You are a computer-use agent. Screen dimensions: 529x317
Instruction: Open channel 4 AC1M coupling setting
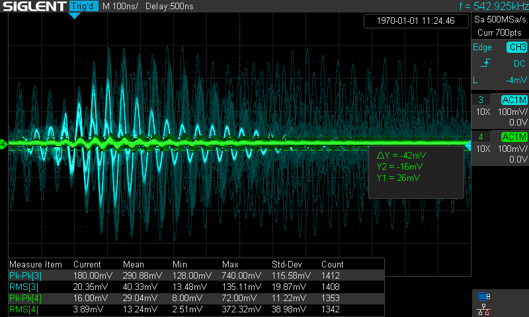514,137
